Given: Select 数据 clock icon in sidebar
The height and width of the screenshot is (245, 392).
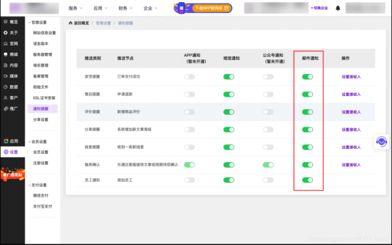Looking at the screenshot, I should [x=5, y=87].
